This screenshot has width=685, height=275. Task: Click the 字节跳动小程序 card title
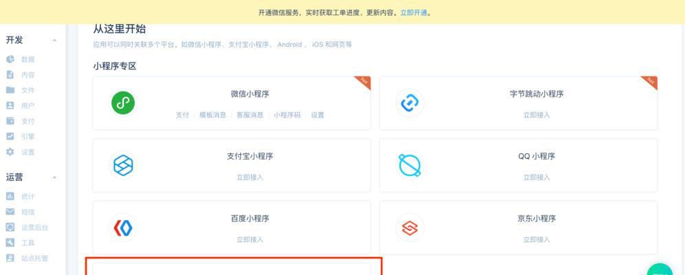click(x=536, y=93)
